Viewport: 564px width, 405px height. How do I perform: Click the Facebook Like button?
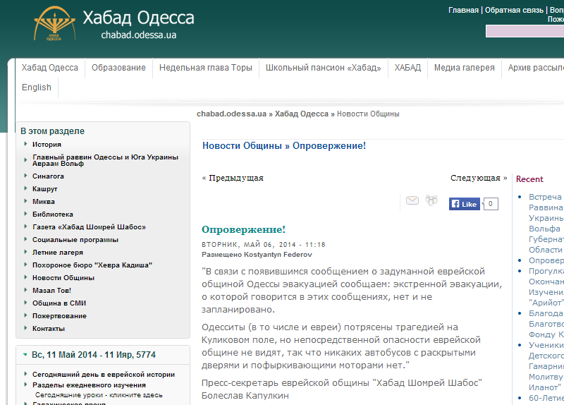[x=465, y=204]
